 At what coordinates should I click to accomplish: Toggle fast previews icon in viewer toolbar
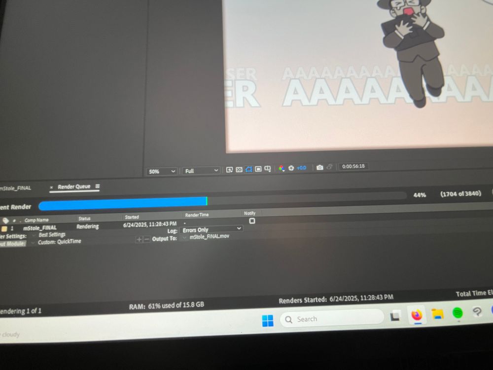point(230,170)
